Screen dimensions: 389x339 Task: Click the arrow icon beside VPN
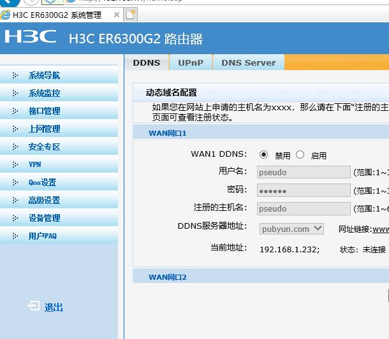(x=15, y=164)
